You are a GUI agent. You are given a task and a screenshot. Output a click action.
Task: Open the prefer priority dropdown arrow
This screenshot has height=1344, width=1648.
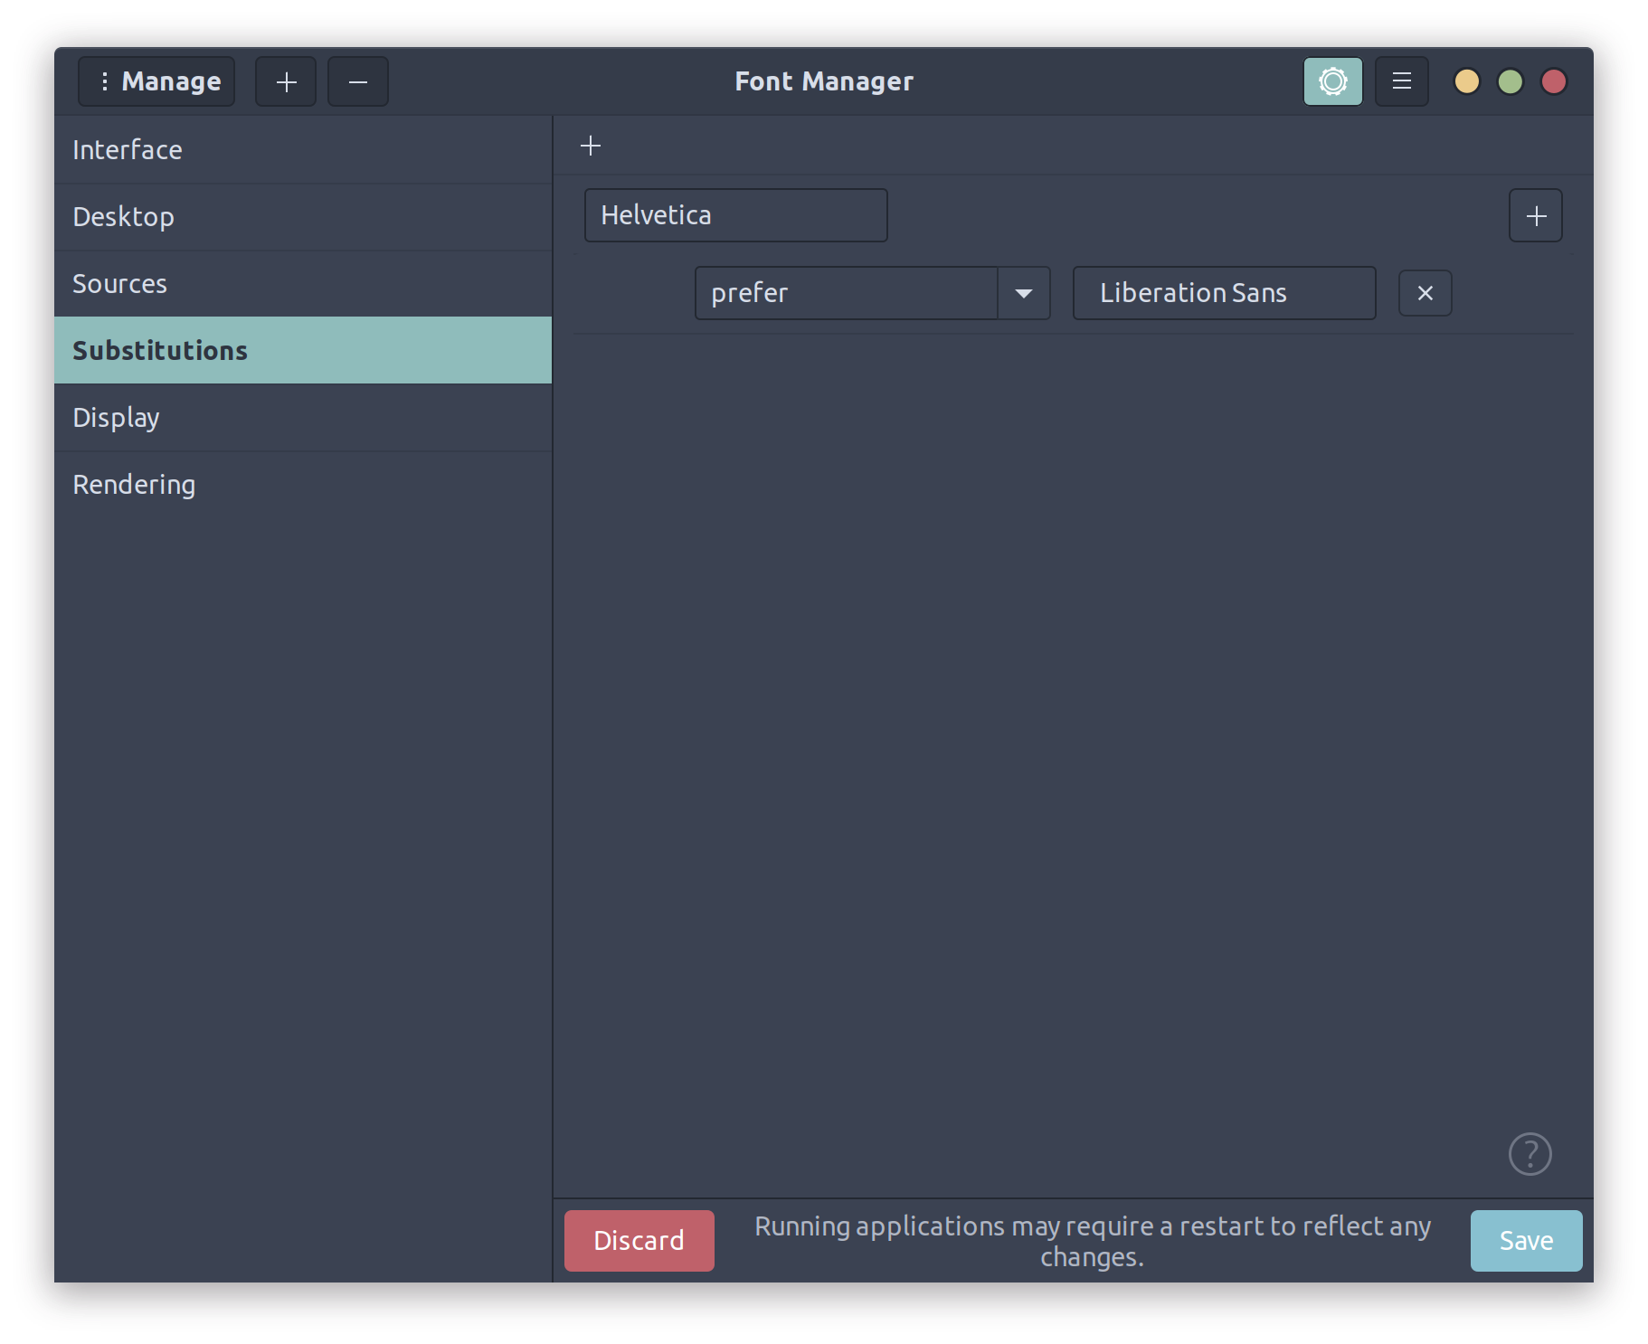coord(1024,293)
